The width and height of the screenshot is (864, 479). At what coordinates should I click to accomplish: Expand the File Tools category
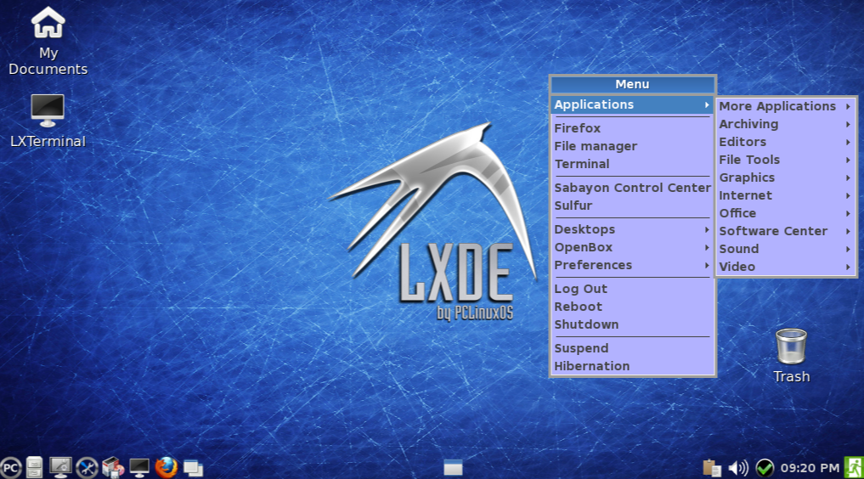786,160
